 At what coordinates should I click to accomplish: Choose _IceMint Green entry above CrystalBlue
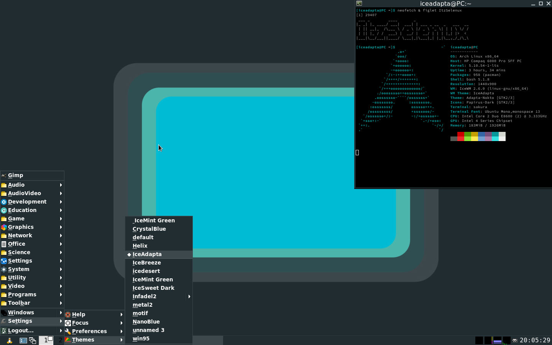pyautogui.click(x=159, y=220)
